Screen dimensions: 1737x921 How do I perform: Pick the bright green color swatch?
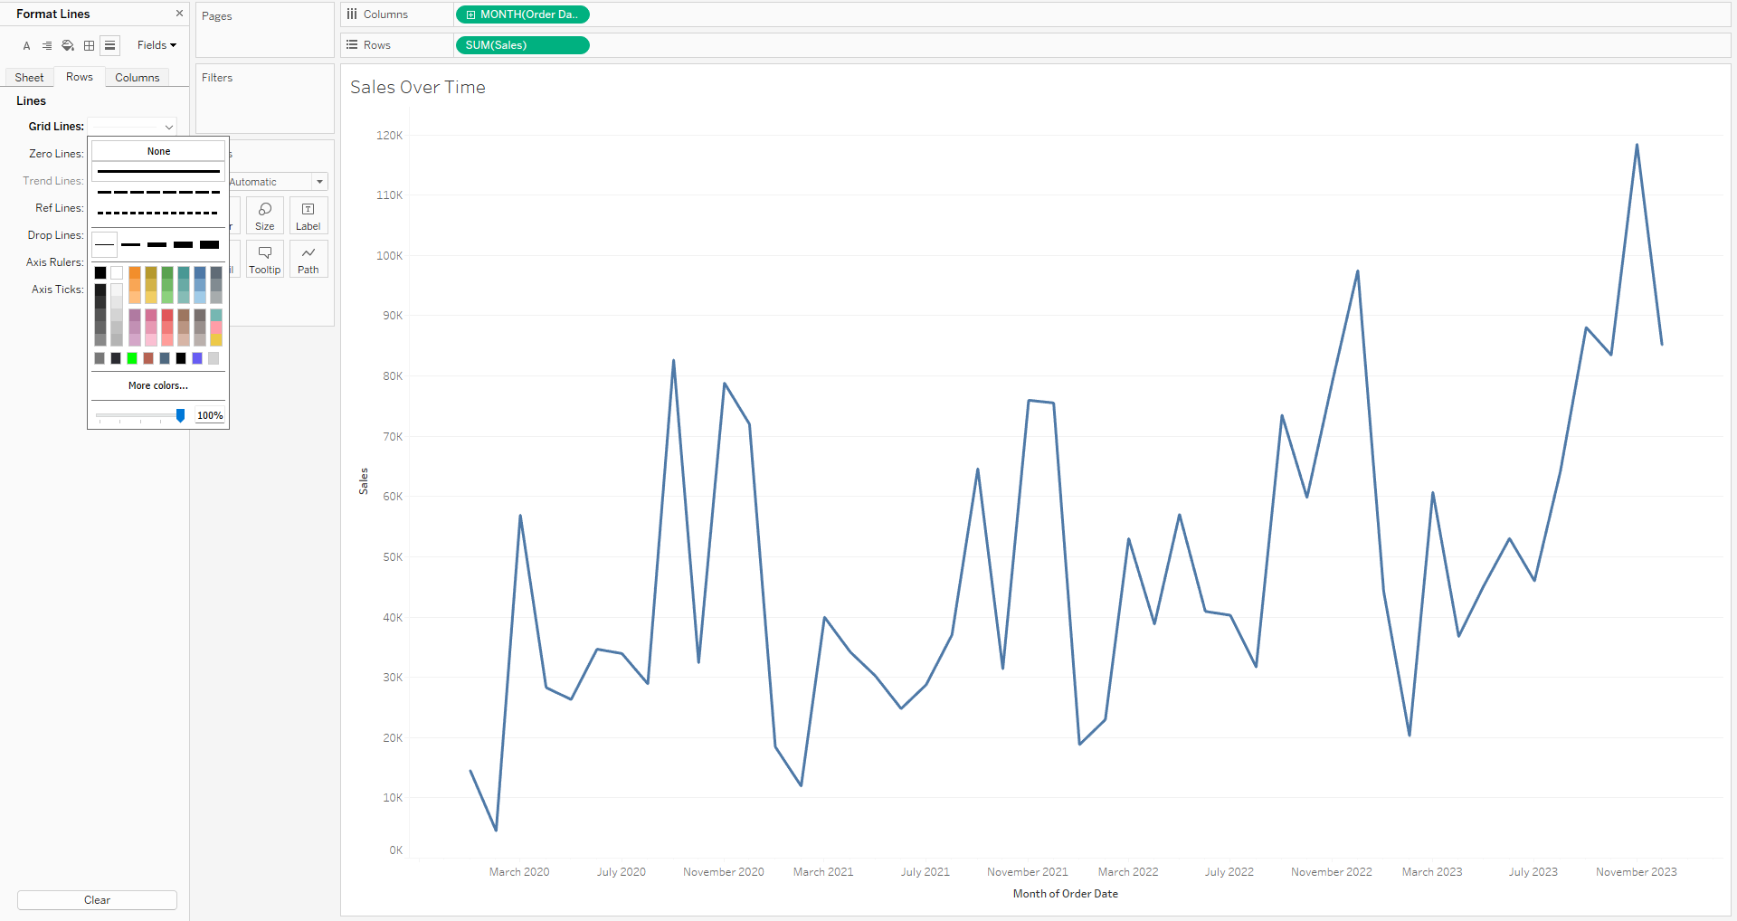132,358
